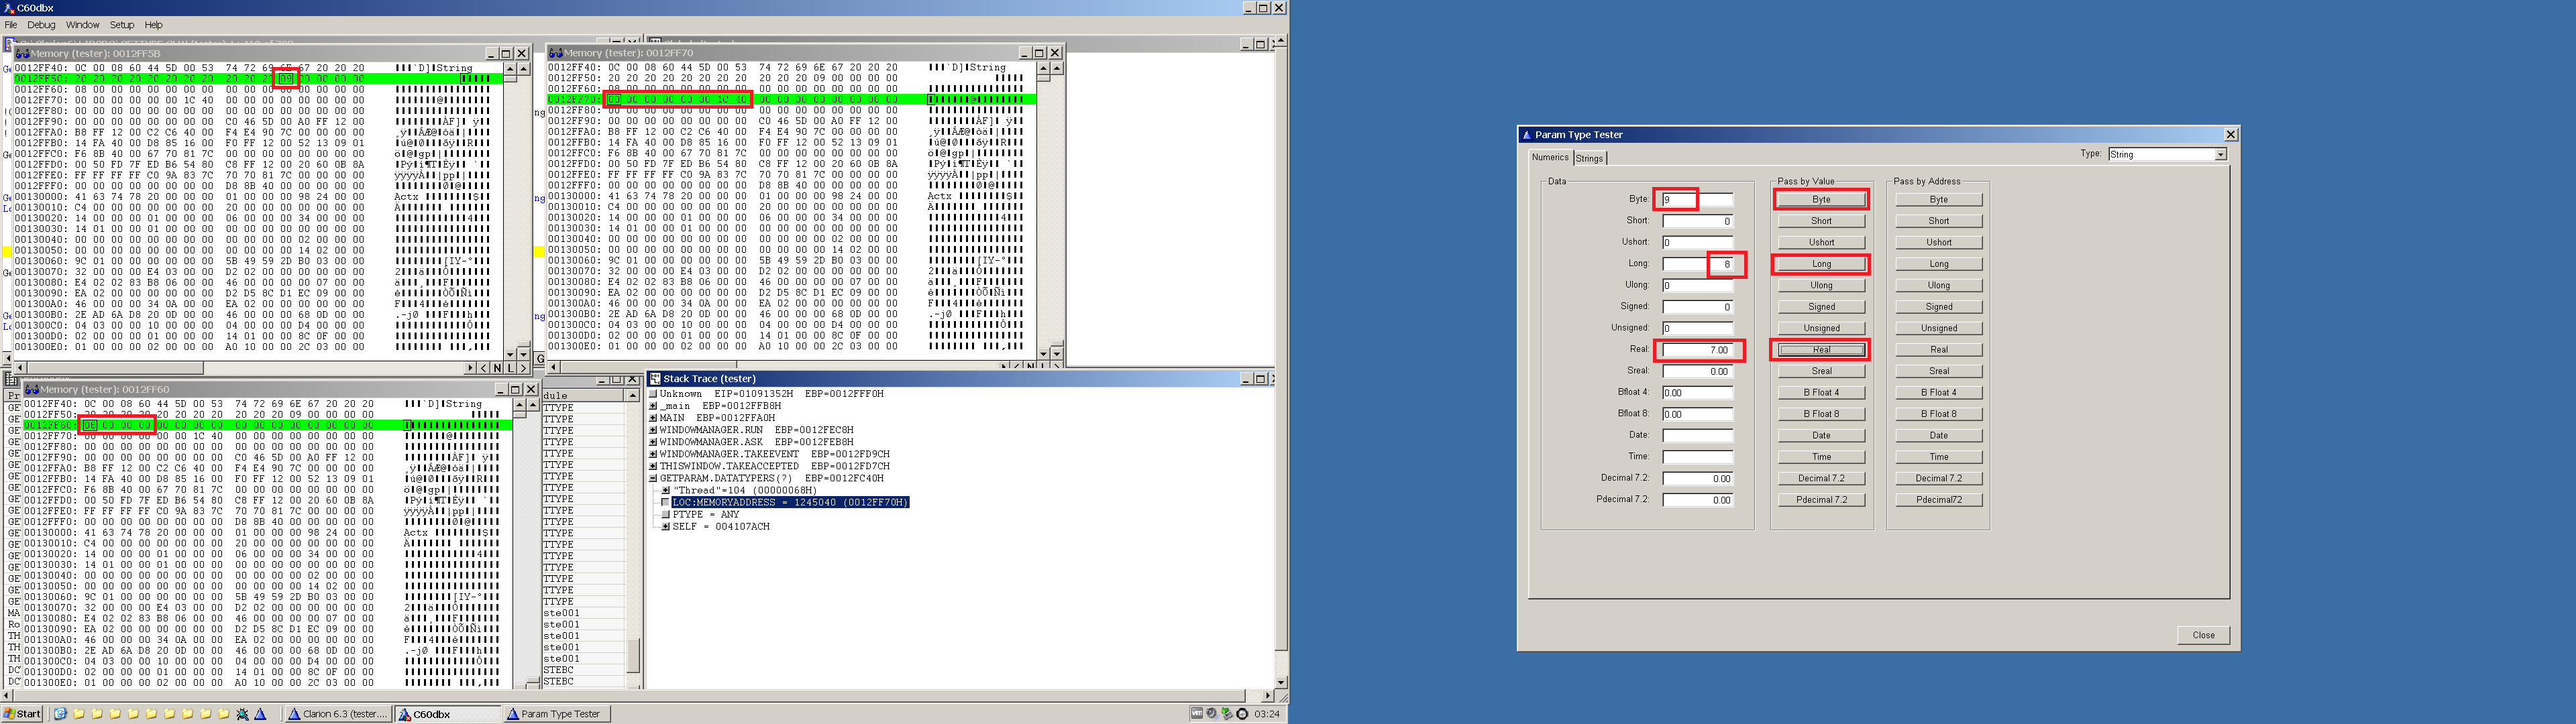This screenshot has height=724, width=2576.
Task: Click the Stack Trace window icon
Action: (x=655, y=379)
